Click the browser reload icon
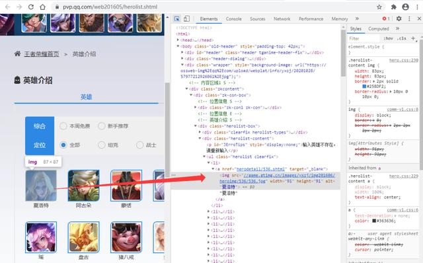Screen dimensions: 423x263 [31, 7]
